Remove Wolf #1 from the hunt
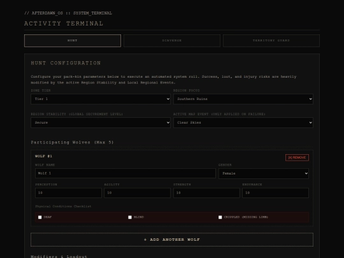This screenshot has width=344, height=258. [297, 157]
